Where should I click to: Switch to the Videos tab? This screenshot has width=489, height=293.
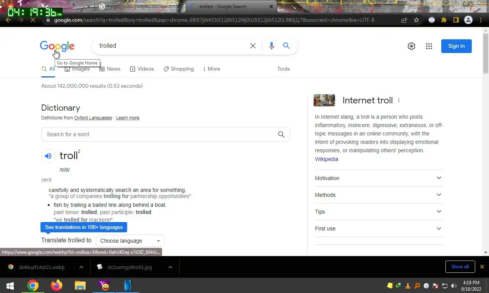tap(142, 69)
